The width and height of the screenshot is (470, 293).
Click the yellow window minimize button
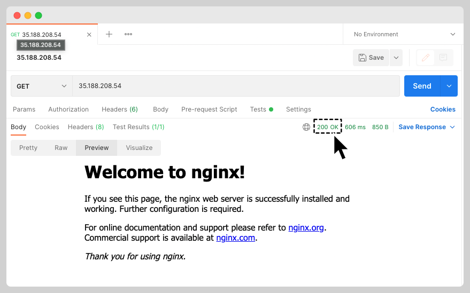(28, 15)
